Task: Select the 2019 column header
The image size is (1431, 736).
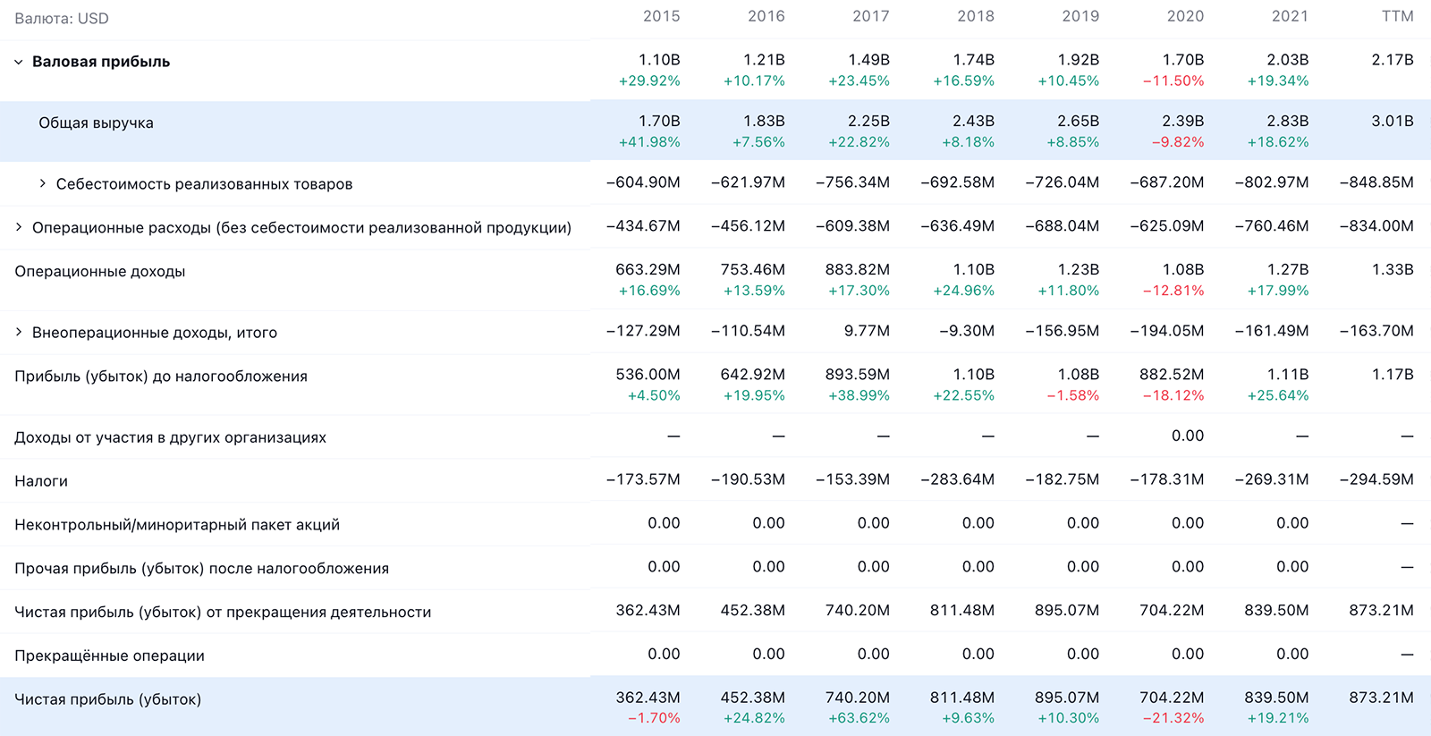Action: (x=1080, y=16)
